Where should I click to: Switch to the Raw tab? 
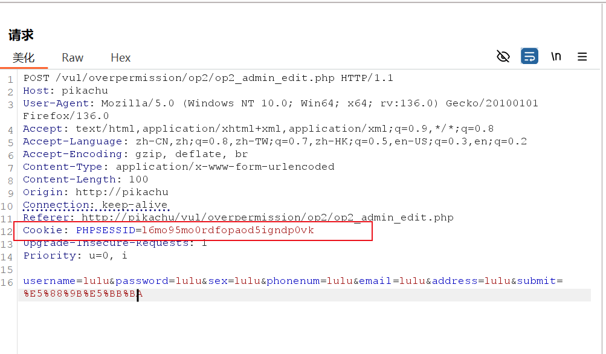coord(73,57)
